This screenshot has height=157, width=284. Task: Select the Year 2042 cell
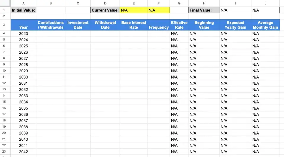23,152
